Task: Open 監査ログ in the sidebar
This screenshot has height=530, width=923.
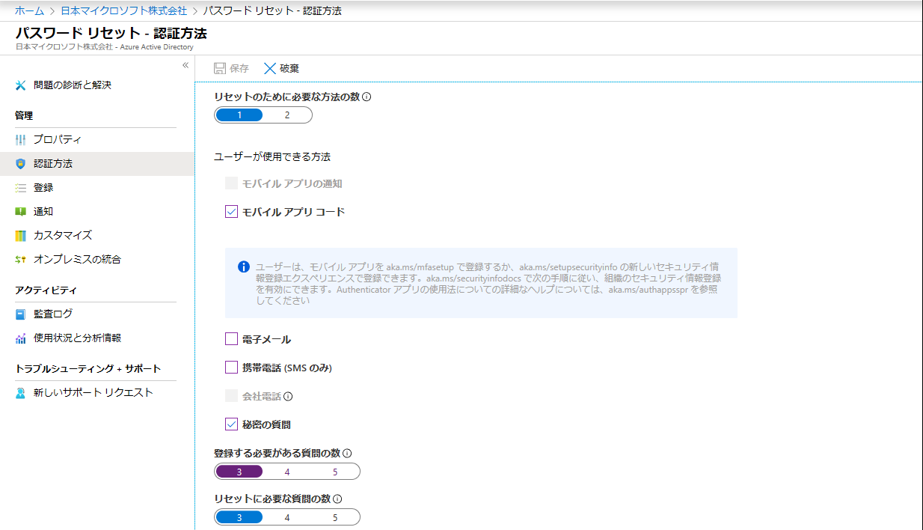Action: pos(97,314)
